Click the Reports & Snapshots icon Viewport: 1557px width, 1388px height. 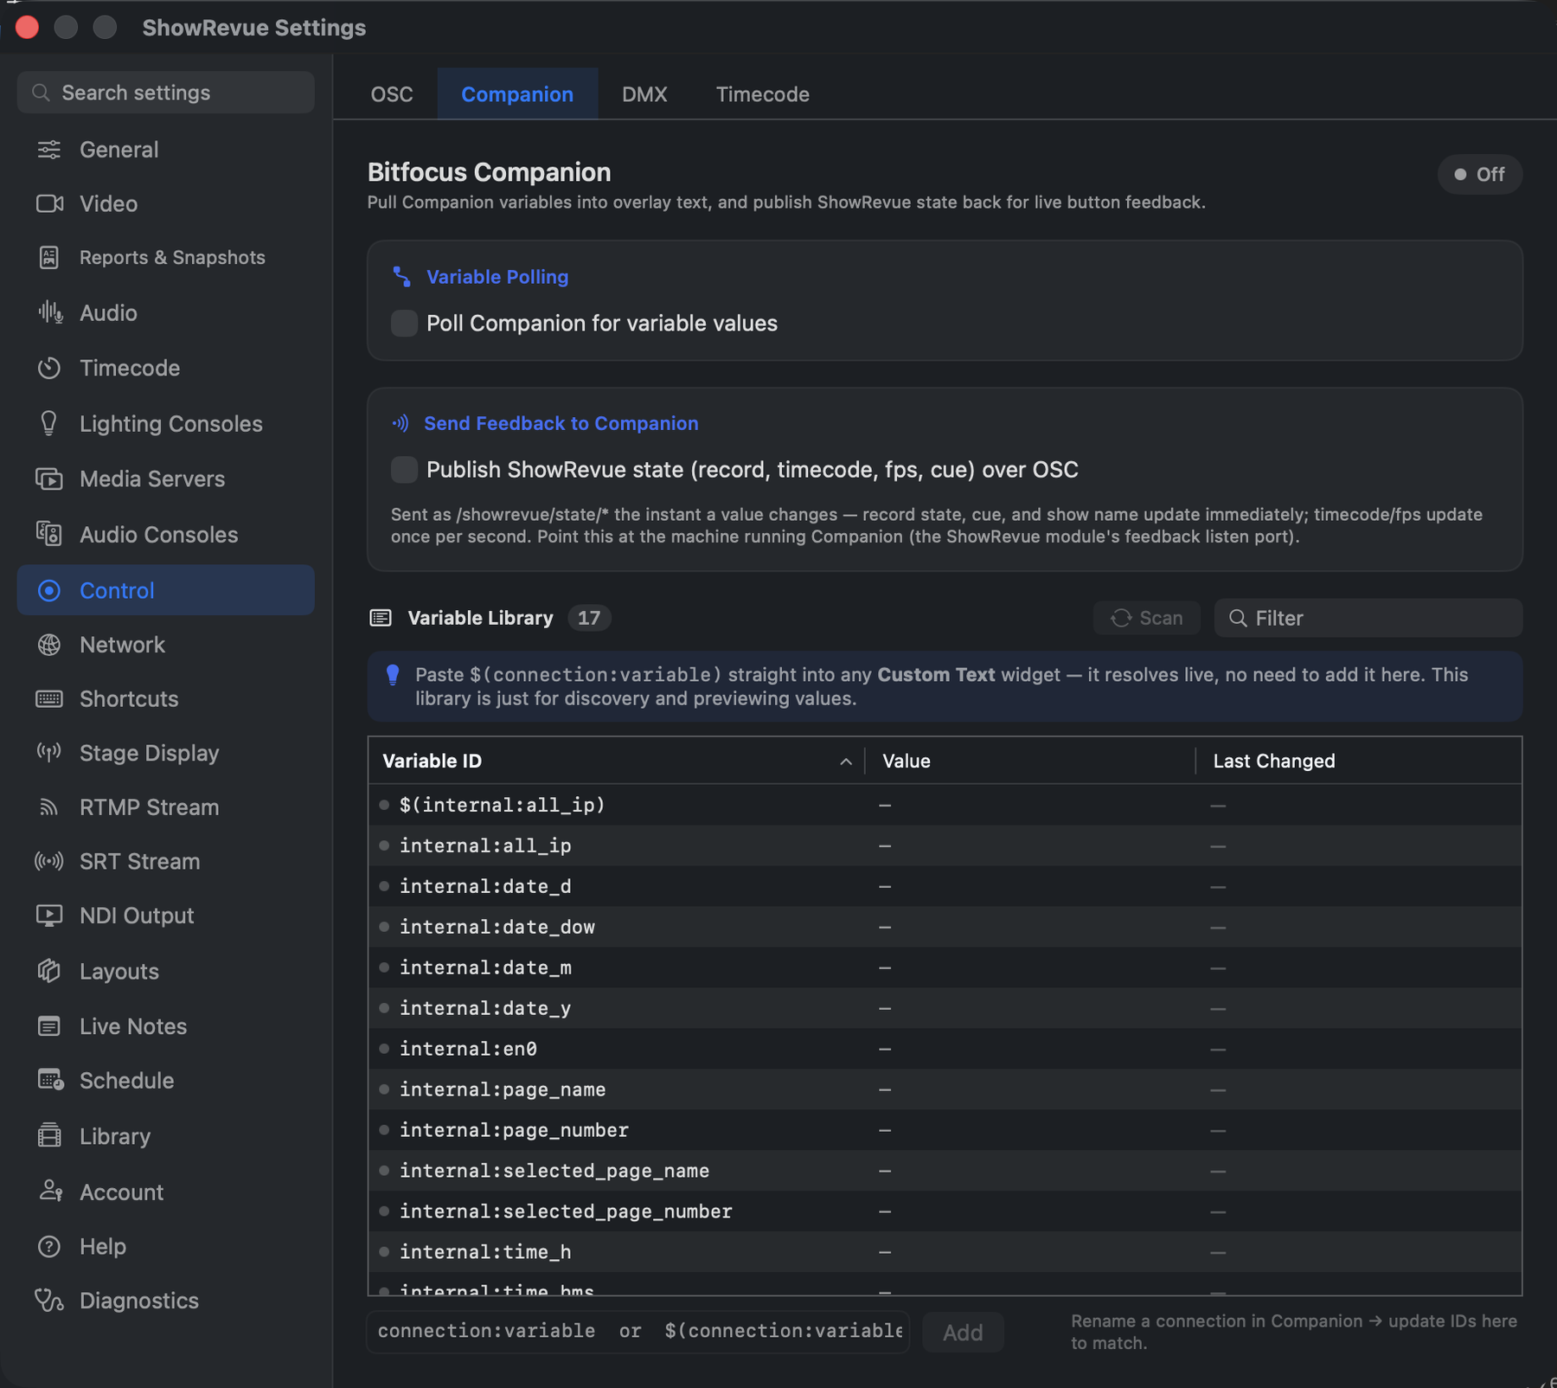(x=49, y=258)
